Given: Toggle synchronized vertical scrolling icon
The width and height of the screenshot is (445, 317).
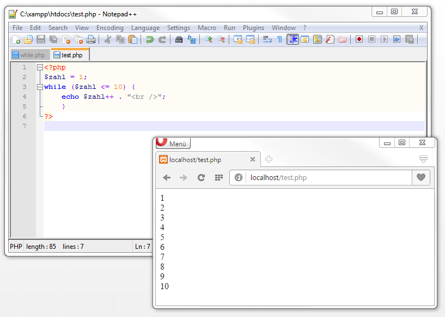Looking at the screenshot, I should pyautogui.click(x=238, y=39).
